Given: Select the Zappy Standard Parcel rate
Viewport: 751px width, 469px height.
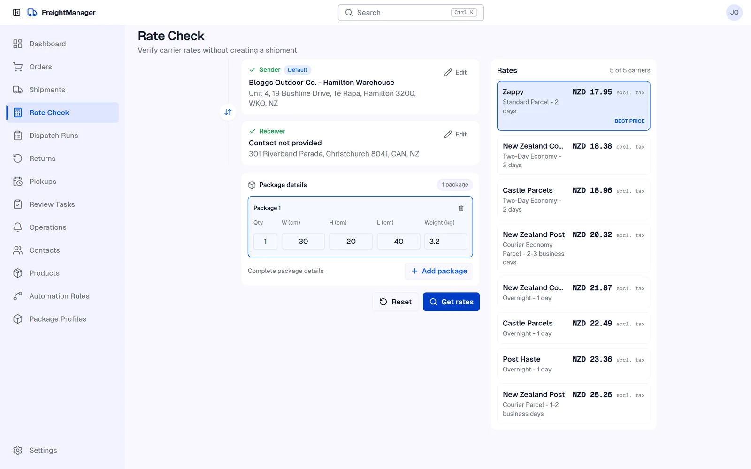Looking at the screenshot, I should [x=574, y=106].
